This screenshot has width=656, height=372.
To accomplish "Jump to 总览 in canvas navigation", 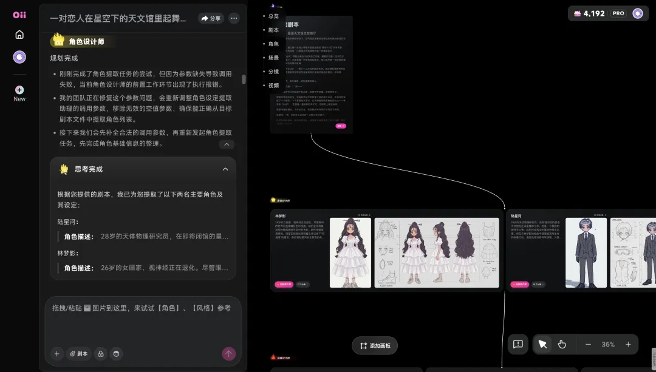I will [x=273, y=16].
